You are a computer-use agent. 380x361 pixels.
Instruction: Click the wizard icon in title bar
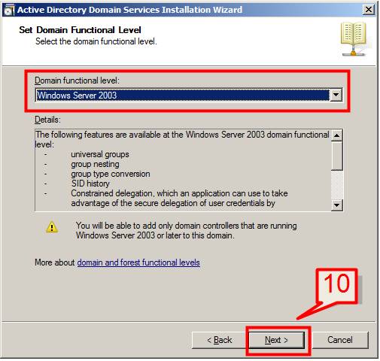click(9, 10)
